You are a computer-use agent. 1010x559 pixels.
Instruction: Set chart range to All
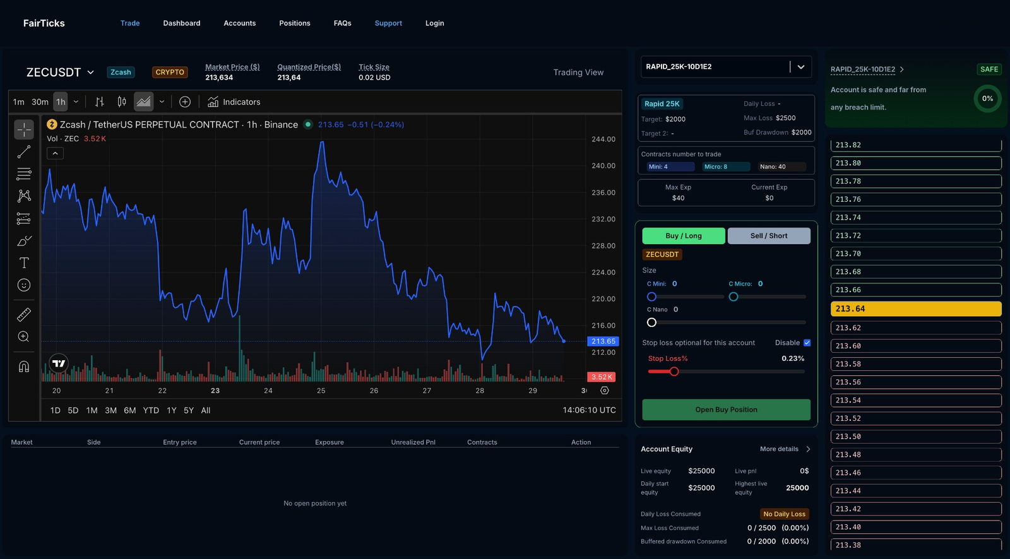click(206, 411)
